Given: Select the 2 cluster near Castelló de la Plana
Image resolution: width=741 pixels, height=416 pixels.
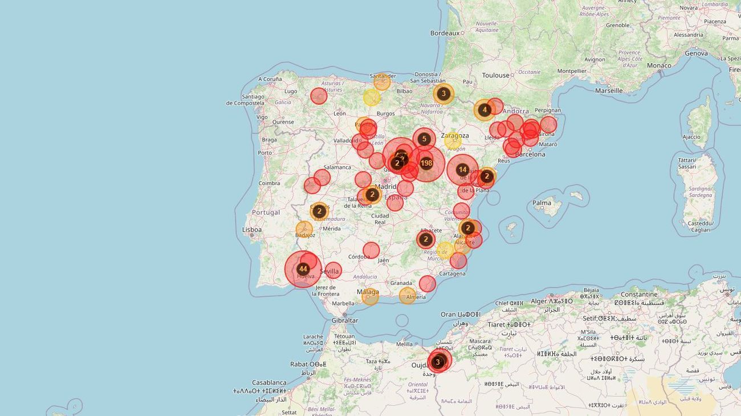Looking at the screenshot, I should coord(486,176).
